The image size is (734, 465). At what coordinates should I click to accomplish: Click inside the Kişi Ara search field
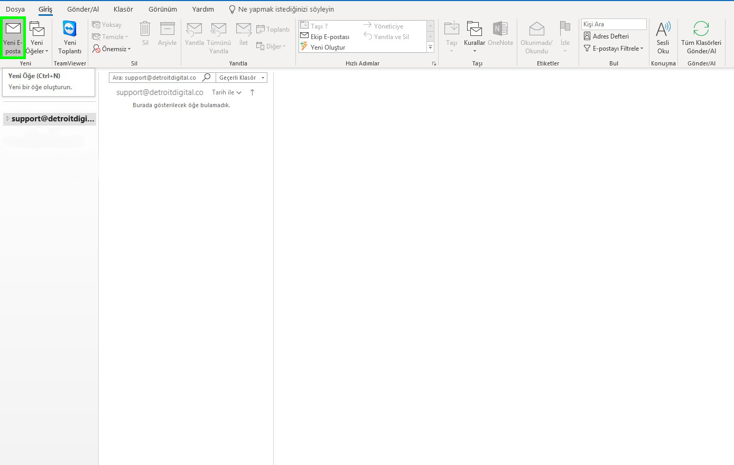[613, 24]
